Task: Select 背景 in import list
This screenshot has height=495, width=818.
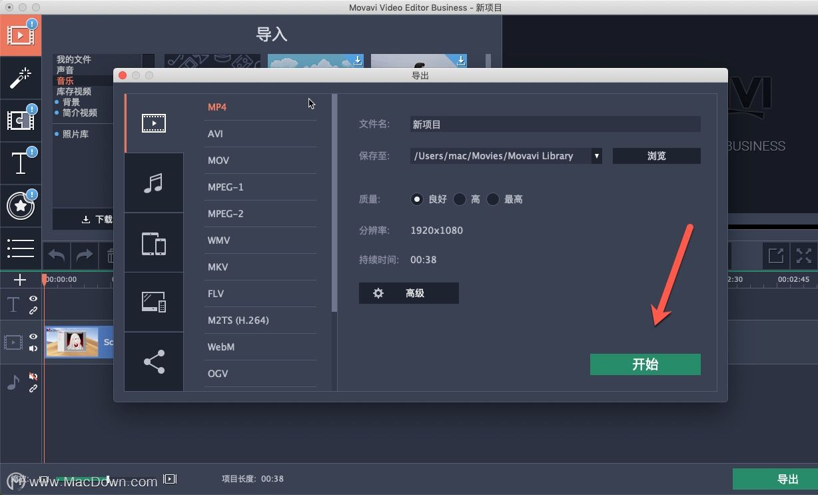Action: tap(71, 103)
